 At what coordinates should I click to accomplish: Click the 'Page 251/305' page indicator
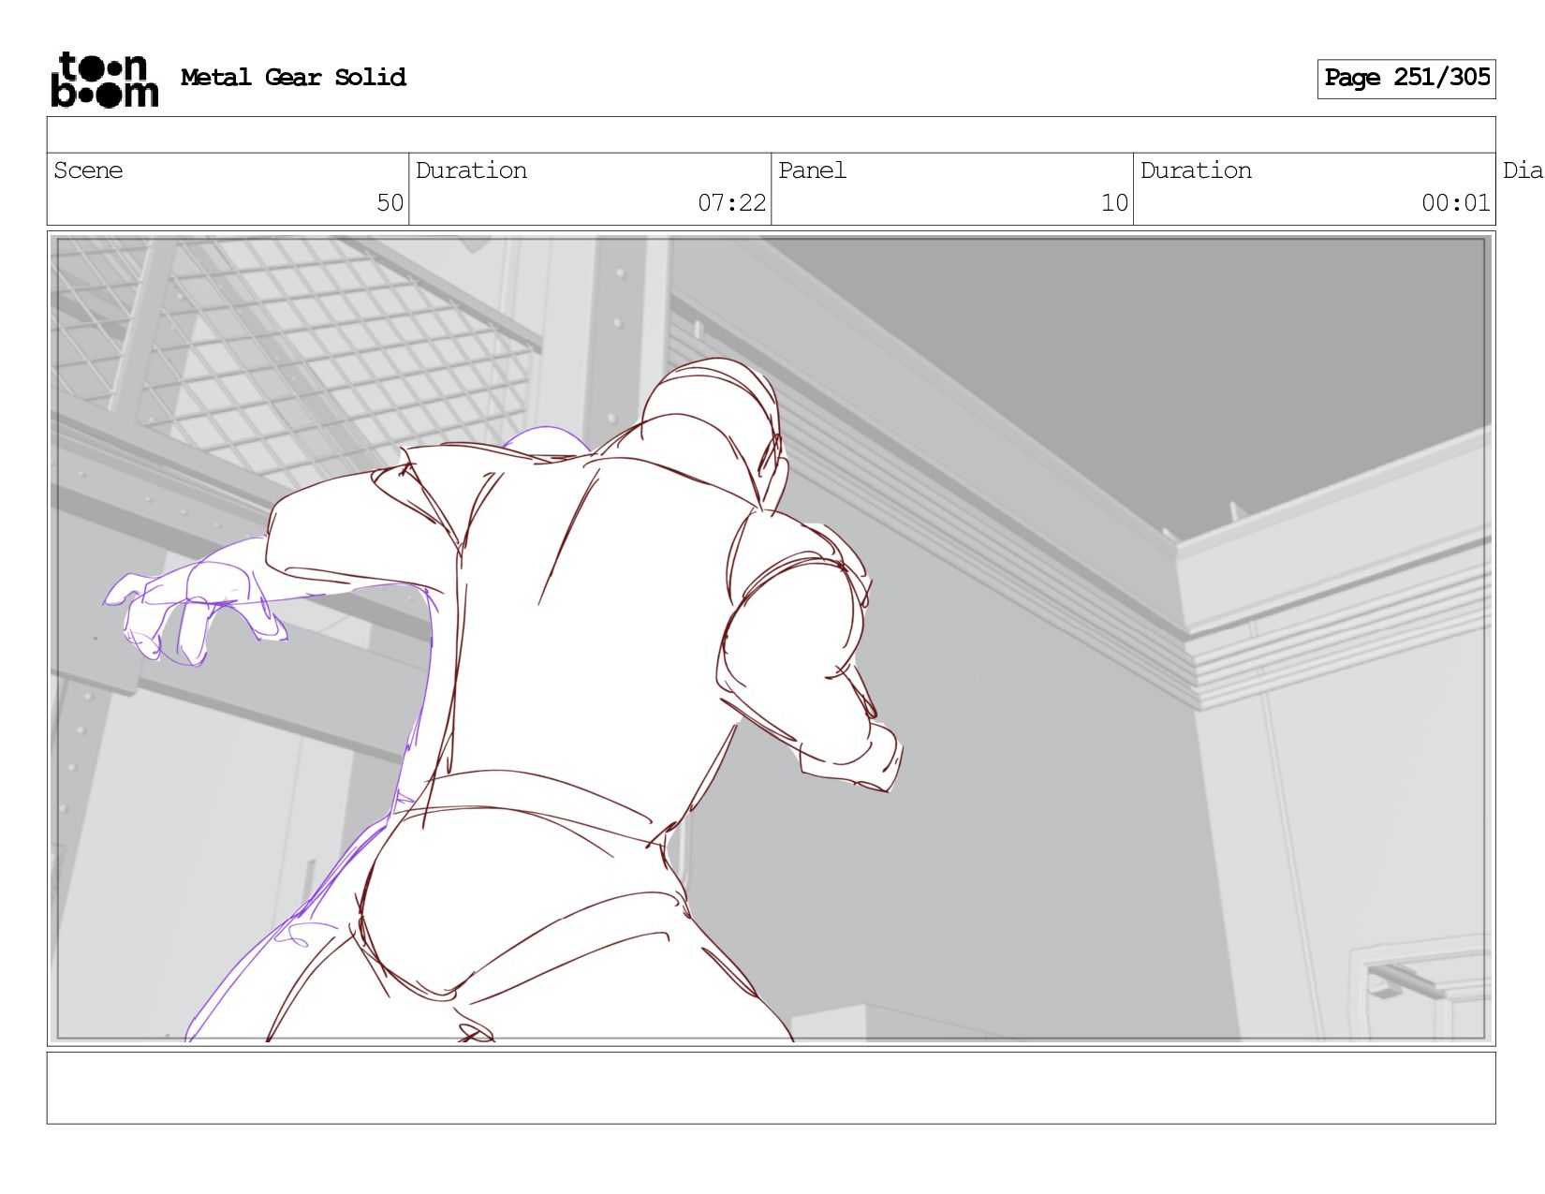pos(1406,79)
